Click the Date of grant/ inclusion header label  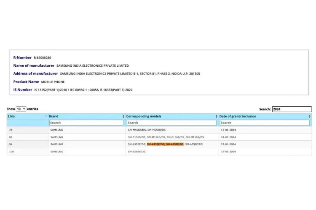tap(238, 116)
